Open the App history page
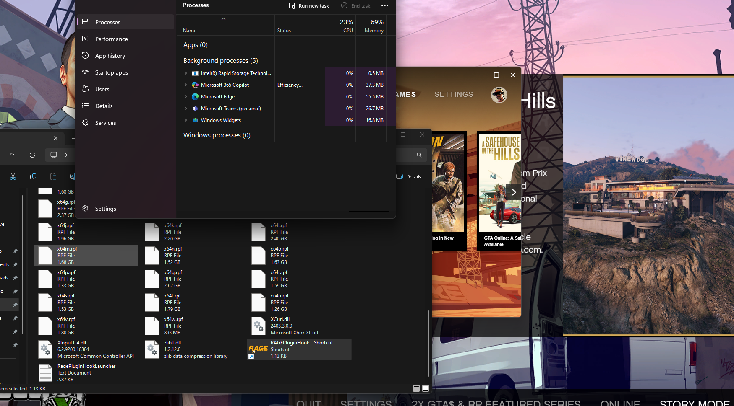 [x=110, y=56]
